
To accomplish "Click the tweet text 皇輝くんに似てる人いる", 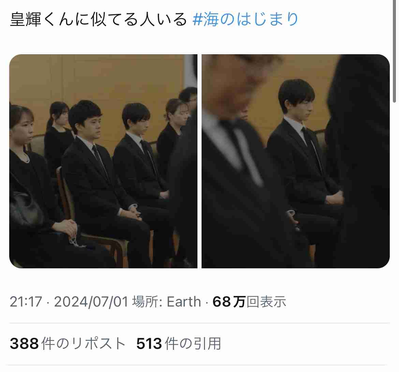I will click(x=99, y=19).
